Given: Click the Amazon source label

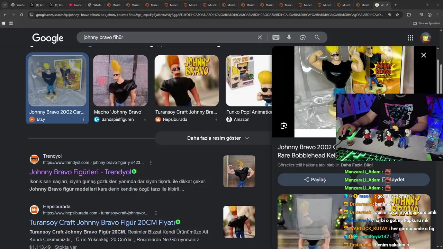Looking at the screenshot, I should pyautogui.click(x=242, y=119).
